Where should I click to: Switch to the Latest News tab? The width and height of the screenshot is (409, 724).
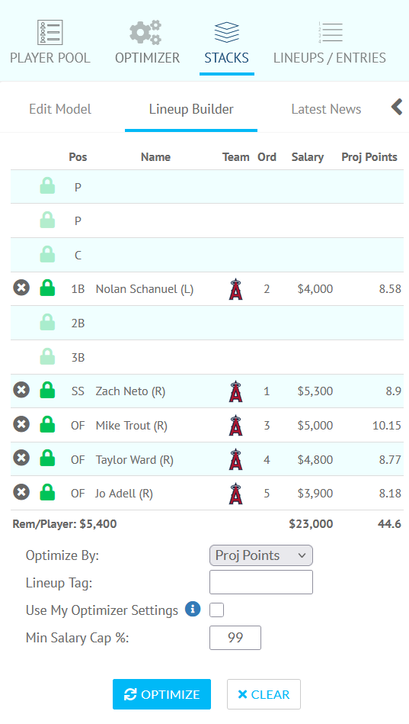click(x=326, y=109)
